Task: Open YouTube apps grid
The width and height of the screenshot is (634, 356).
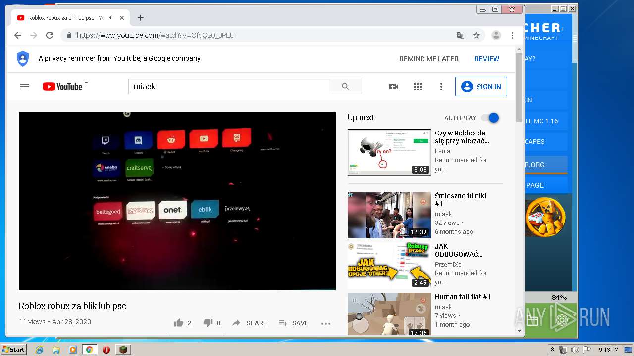Action: [418, 87]
